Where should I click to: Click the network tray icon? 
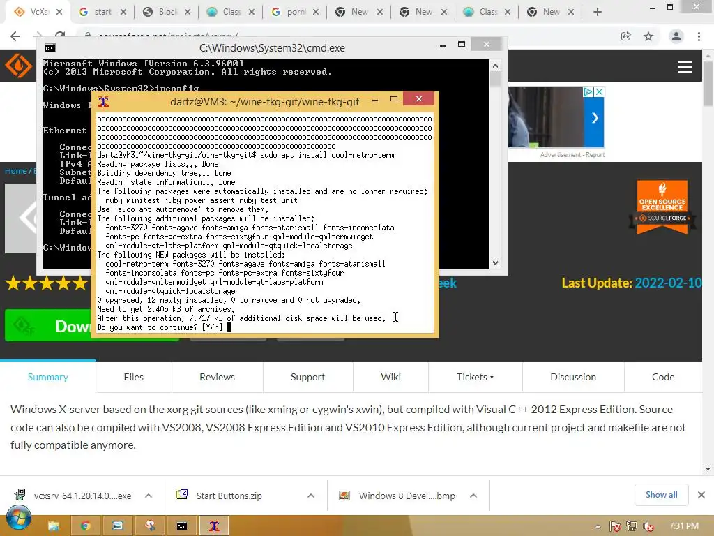pyautogui.click(x=632, y=526)
